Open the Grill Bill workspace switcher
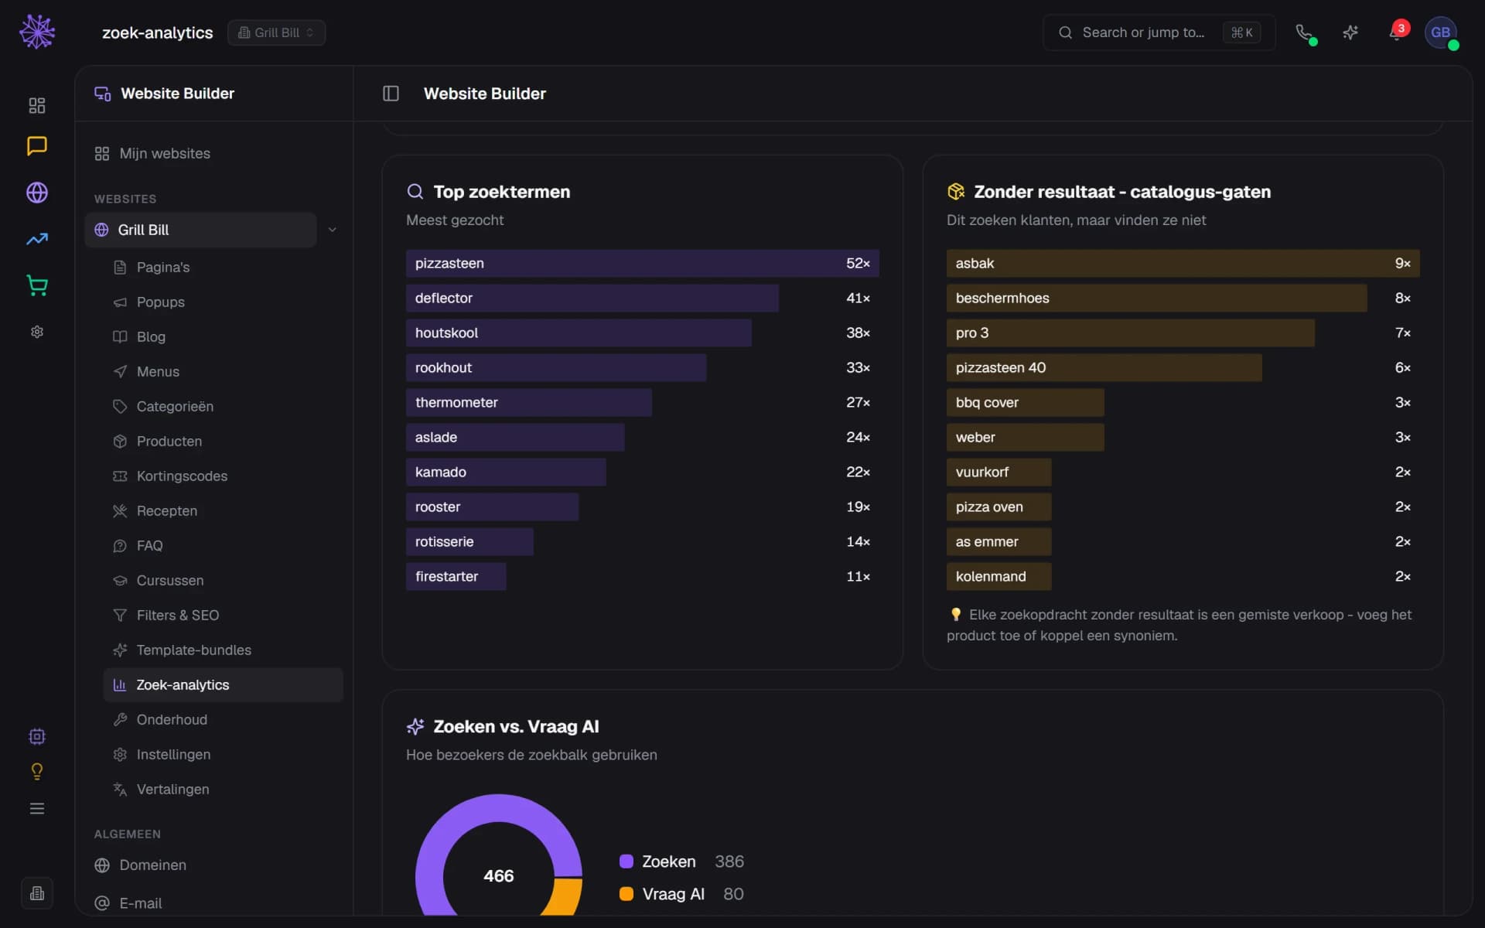The image size is (1485, 928). point(276,32)
